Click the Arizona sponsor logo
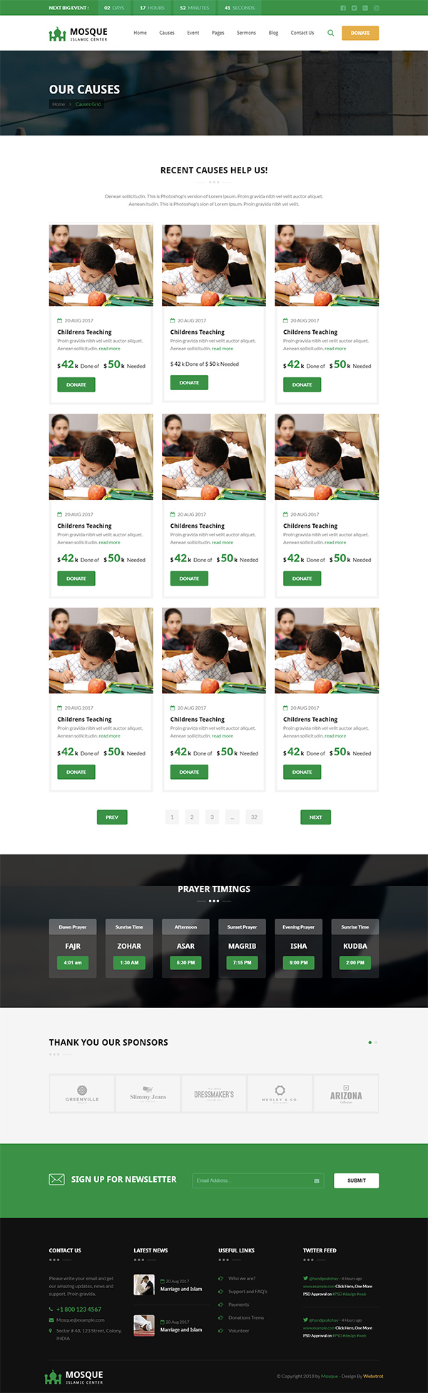 (346, 1094)
